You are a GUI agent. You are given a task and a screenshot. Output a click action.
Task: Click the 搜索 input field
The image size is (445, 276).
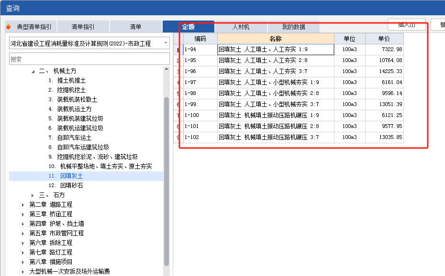(89, 59)
